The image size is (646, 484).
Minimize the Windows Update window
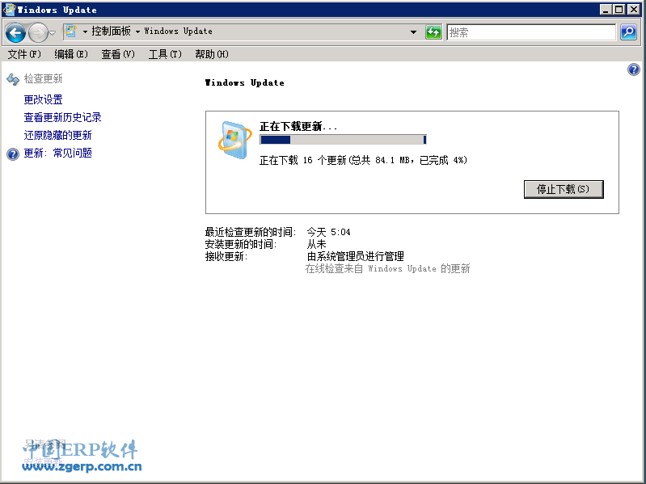(x=606, y=10)
